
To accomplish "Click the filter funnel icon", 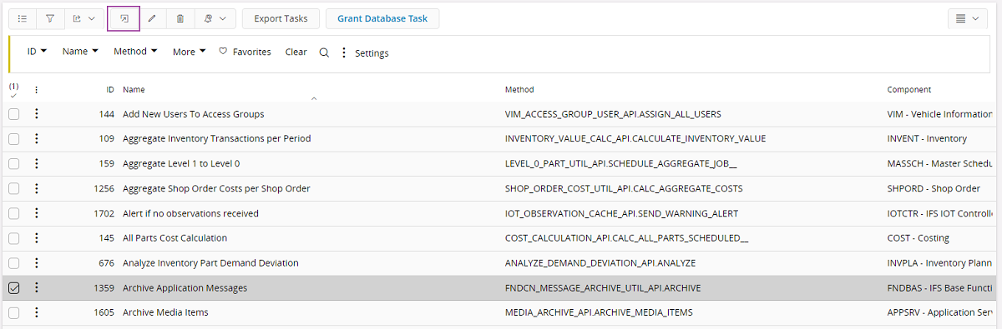I will click(x=50, y=18).
